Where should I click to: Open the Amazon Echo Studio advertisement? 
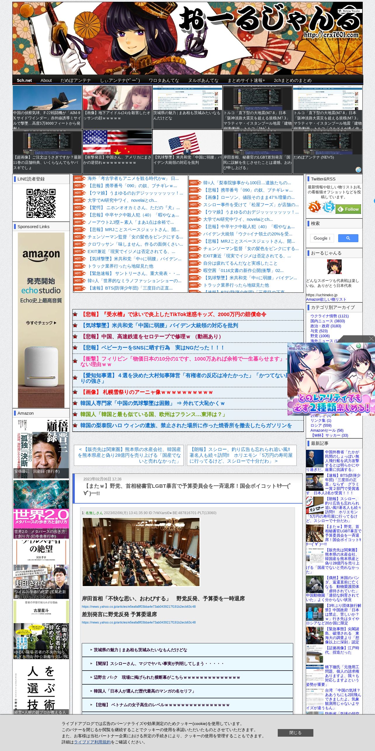(x=41, y=320)
